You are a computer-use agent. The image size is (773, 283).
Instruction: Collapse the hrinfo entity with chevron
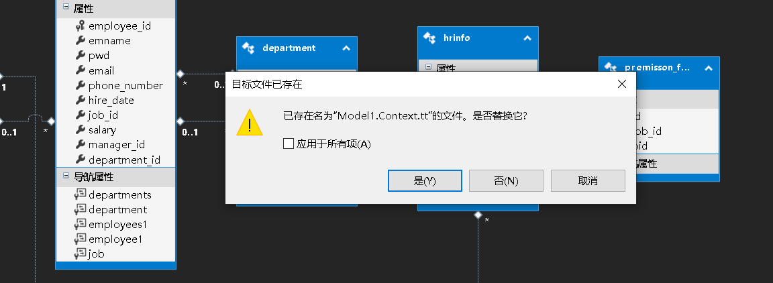[527, 38]
